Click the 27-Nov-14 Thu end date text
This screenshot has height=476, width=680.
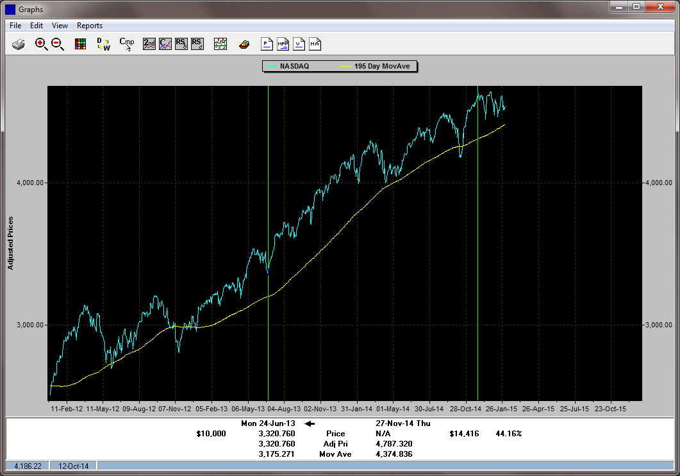[403, 423]
